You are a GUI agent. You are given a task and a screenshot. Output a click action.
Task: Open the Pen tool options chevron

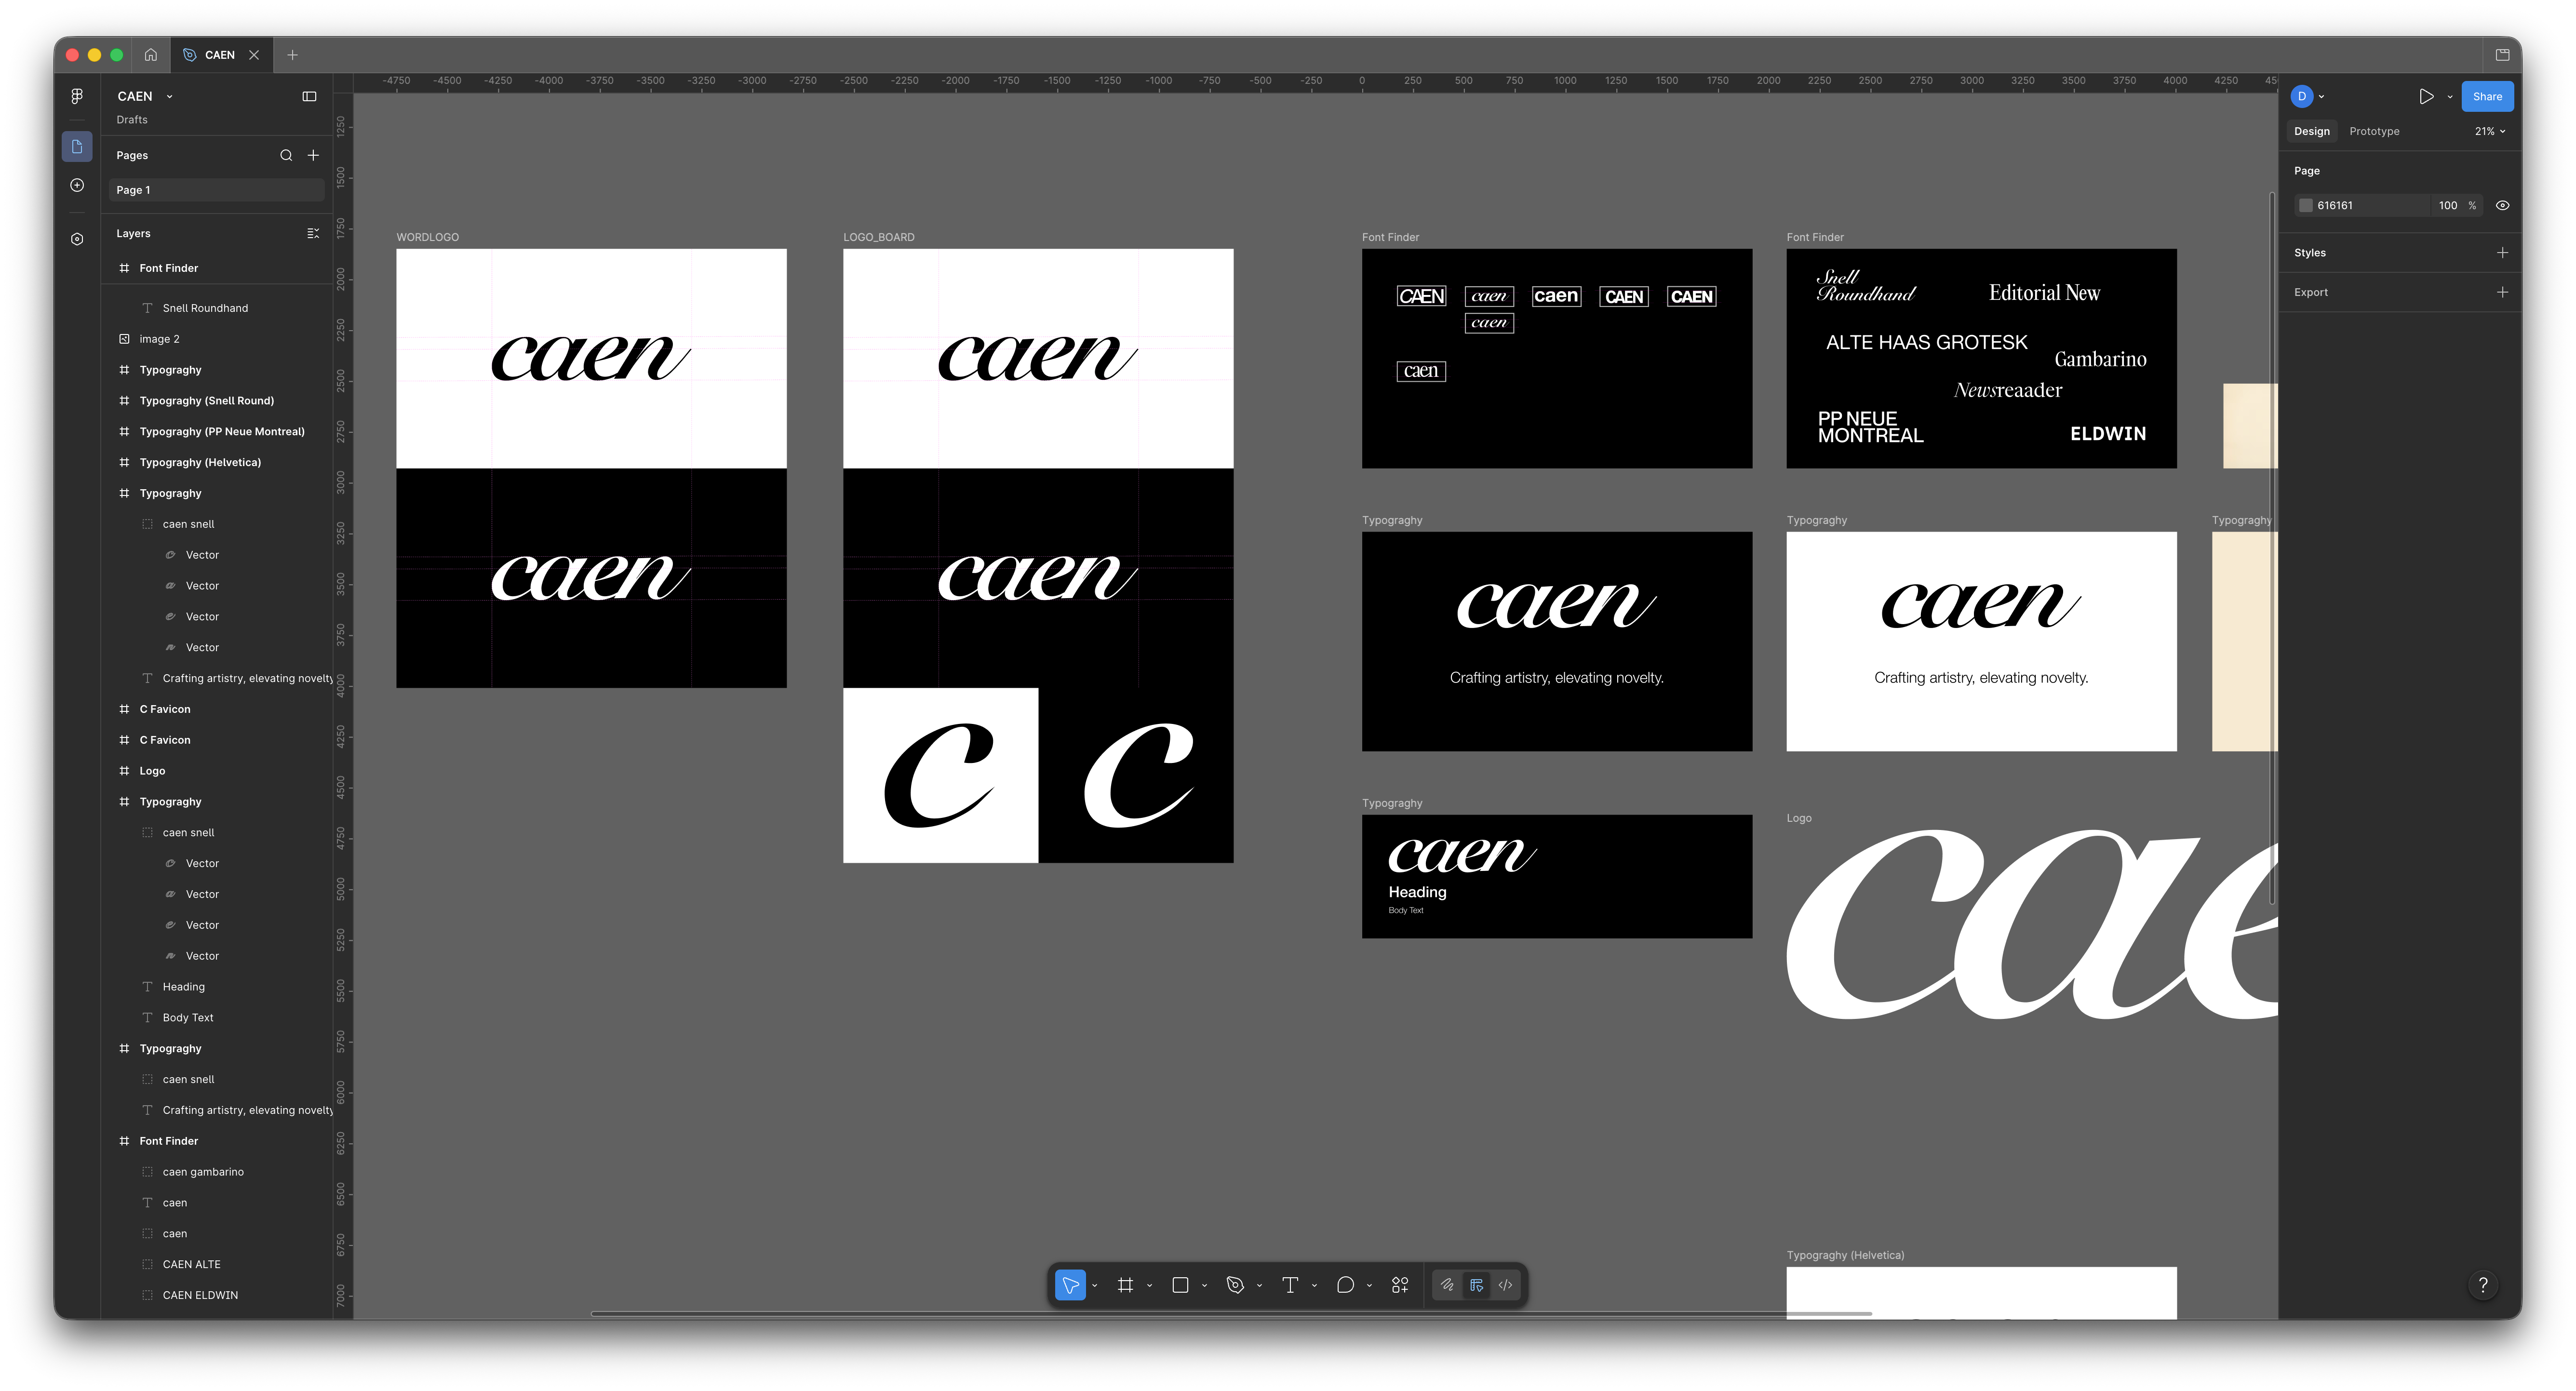coord(1259,1286)
